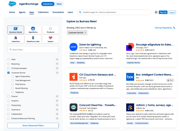Check the Marketing filter checkbox
The height and width of the screenshot is (131, 180).
(8, 64)
